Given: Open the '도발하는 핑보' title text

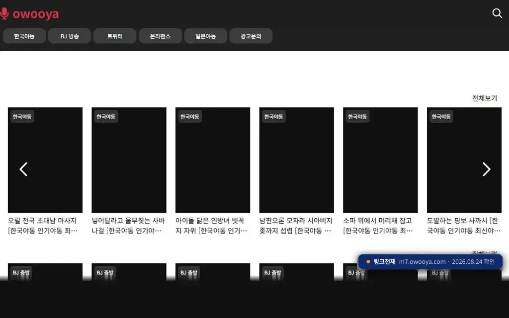Looking at the screenshot, I should [464, 226].
